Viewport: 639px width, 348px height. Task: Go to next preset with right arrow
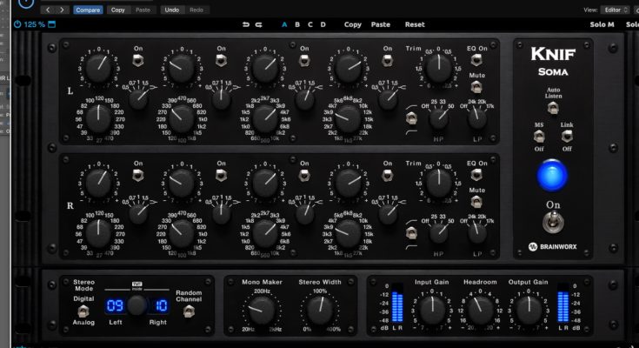61,10
